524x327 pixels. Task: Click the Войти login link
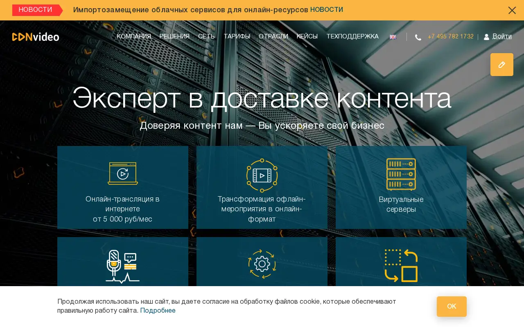502,36
